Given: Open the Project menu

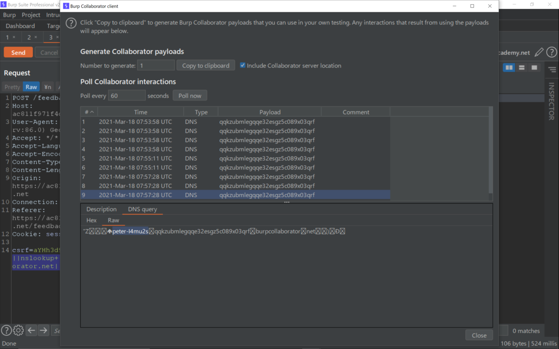Looking at the screenshot, I should tap(31, 15).
